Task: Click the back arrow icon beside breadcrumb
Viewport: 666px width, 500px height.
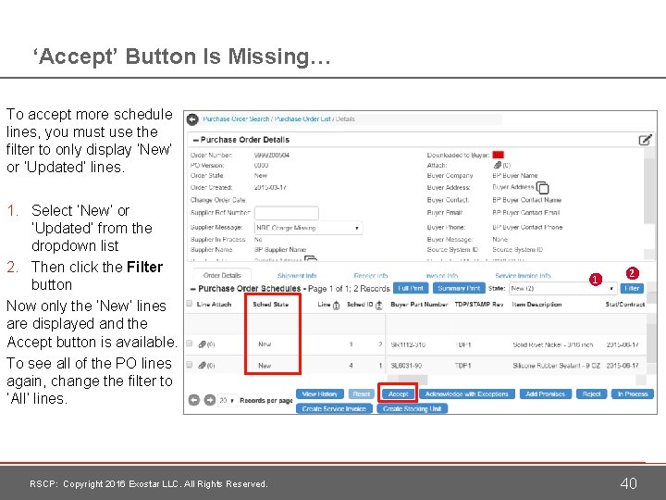Action: click(x=192, y=119)
